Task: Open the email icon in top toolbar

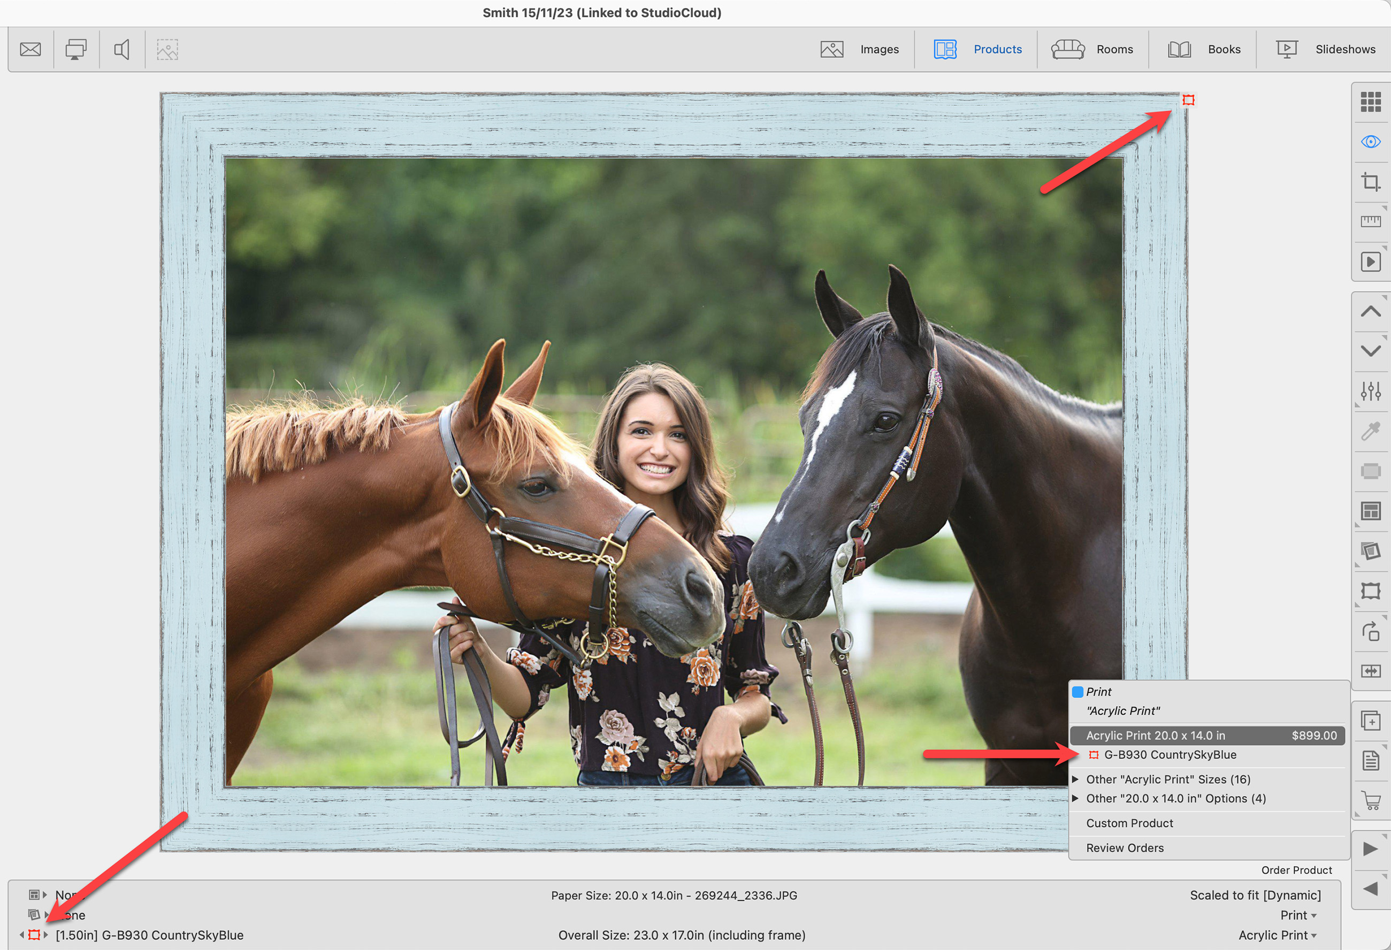Action: 30,49
